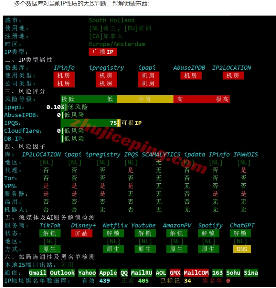Click the section heading "二、IP类型属性"
The width and height of the screenshot is (276, 288).
click(28, 60)
